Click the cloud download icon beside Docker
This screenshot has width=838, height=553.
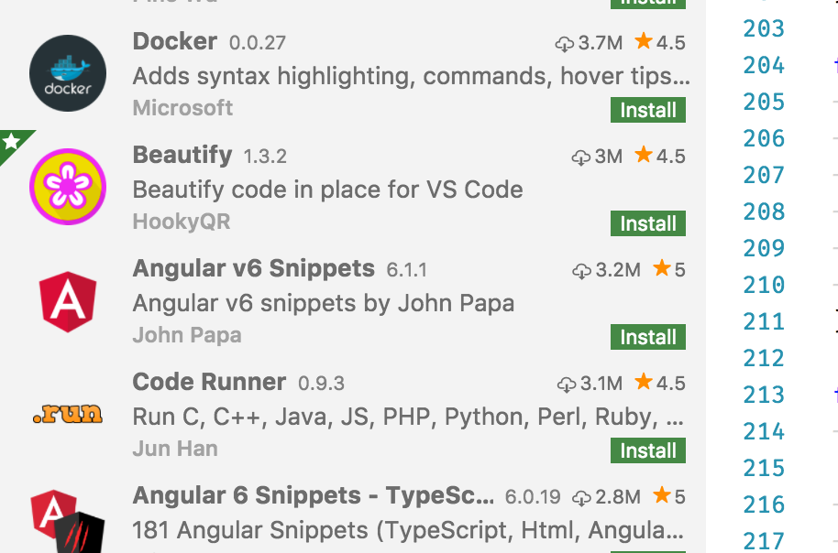pos(580,41)
